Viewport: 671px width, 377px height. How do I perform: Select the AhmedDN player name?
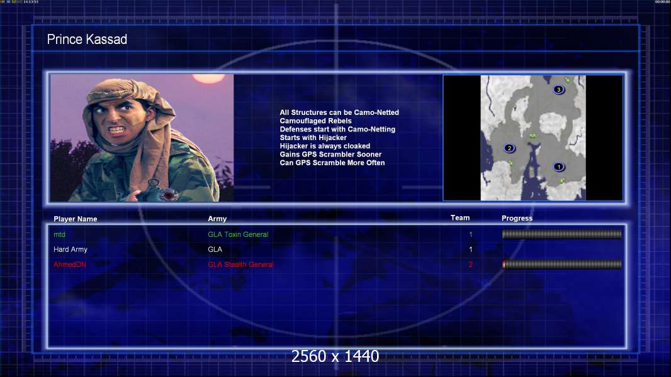tap(70, 265)
